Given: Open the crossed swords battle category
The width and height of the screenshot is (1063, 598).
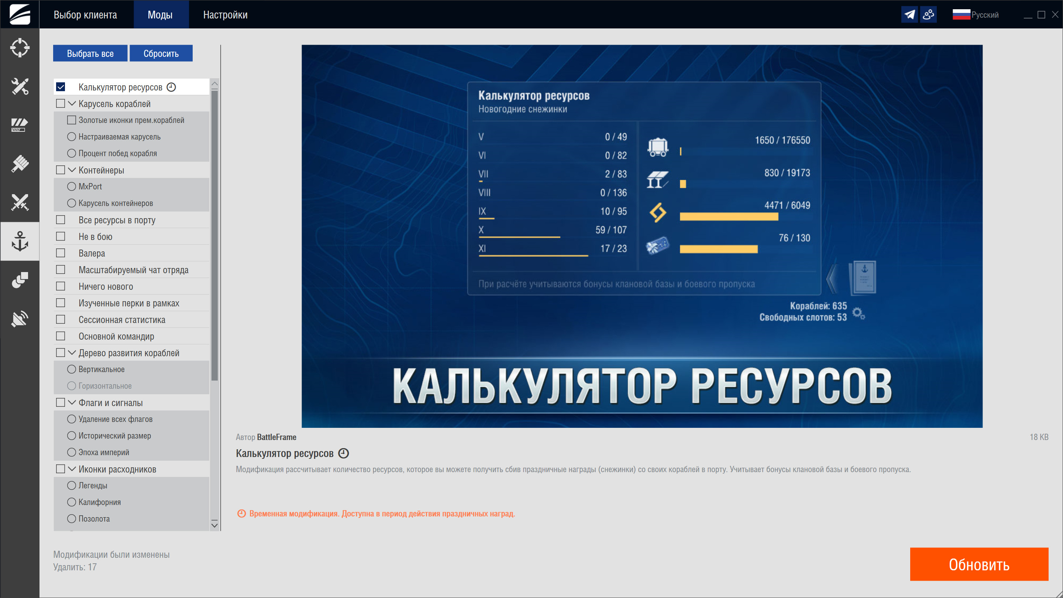Looking at the screenshot, I should 20,202.
